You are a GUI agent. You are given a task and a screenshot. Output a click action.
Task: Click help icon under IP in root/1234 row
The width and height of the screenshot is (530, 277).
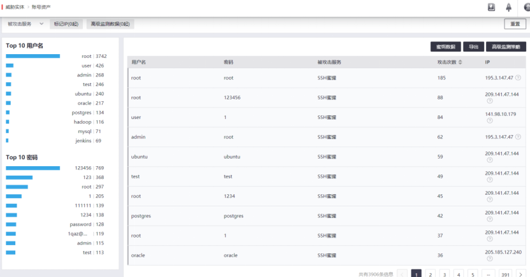click(489, 199)
